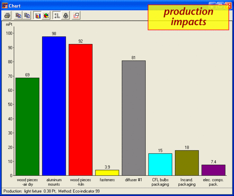Select the yellow fasteners bar

pyautogui.click(x=107, y=173)
